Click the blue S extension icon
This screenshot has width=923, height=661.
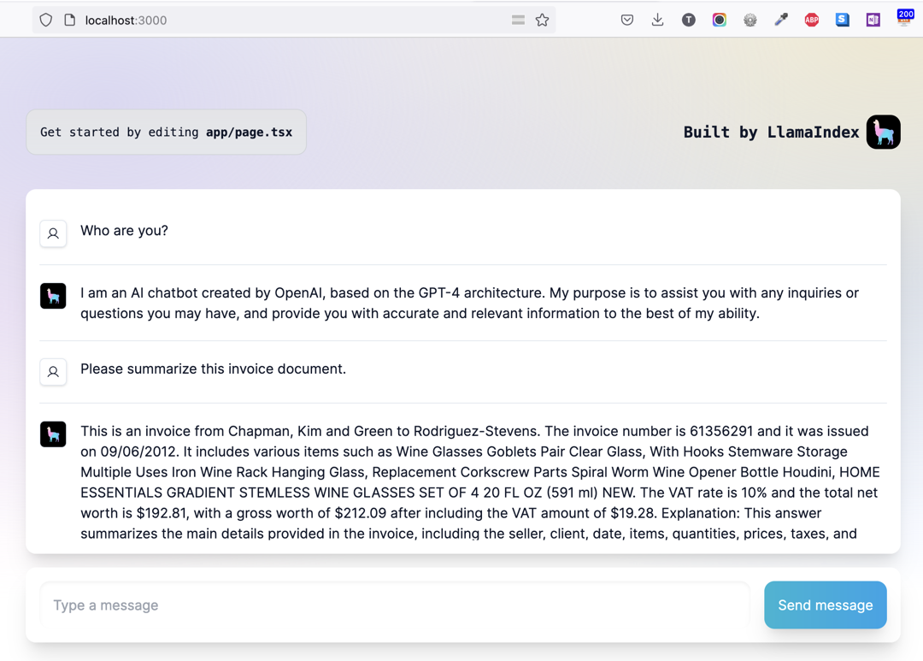[x=843, y=20]
